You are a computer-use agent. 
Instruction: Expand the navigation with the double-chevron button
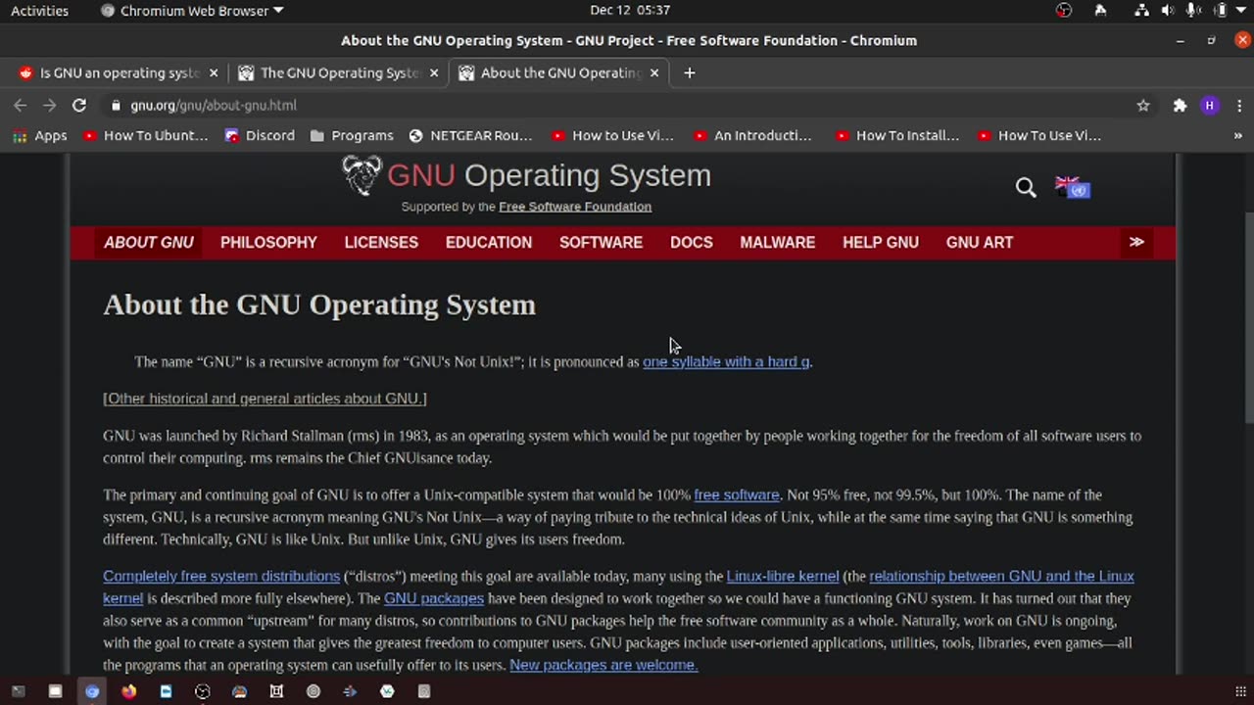[x=1136, y=242]
